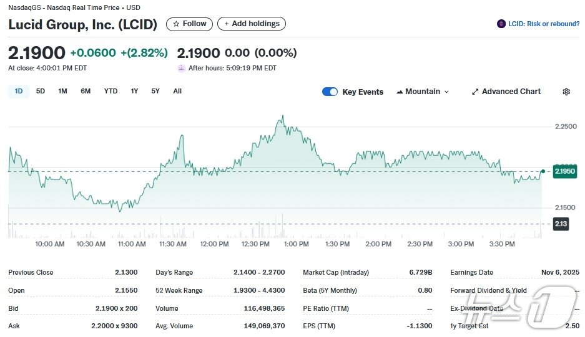Switch chart to 6M range

click(x=86, y=91)
